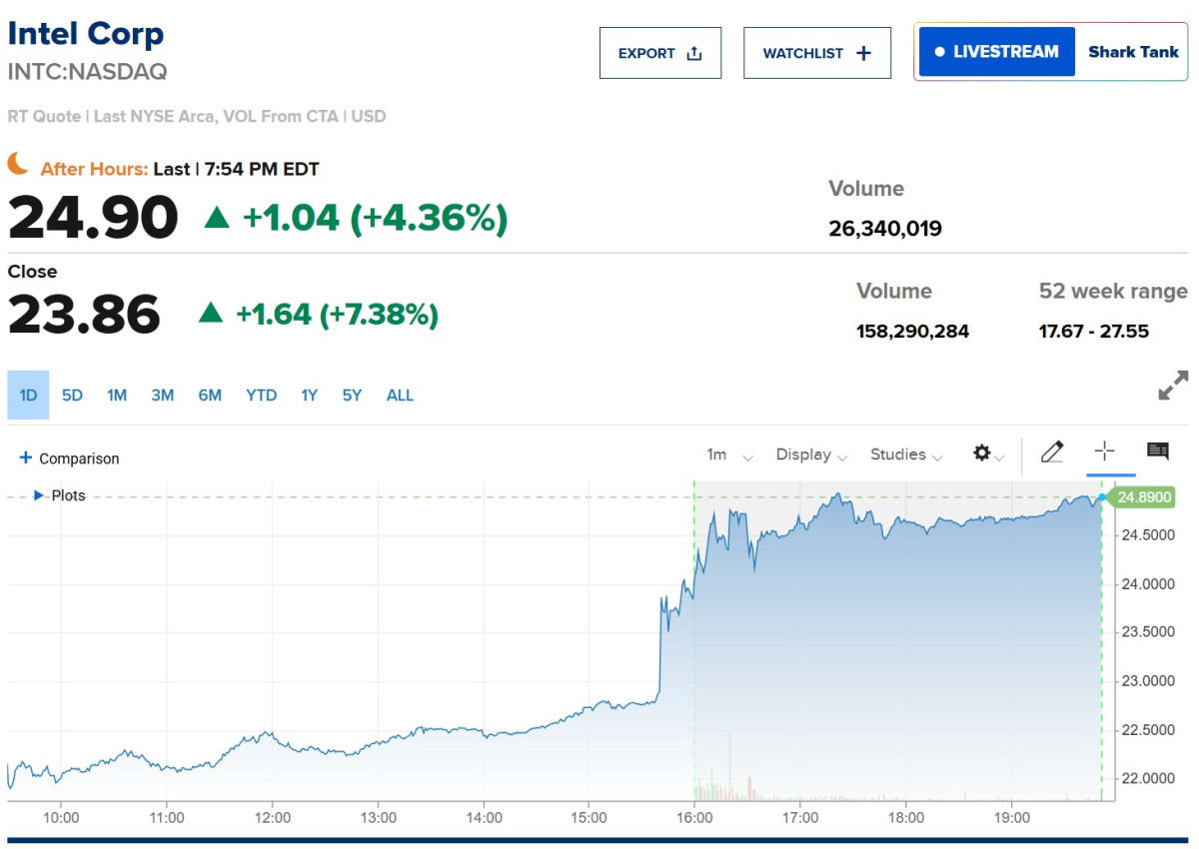Expand chart to fullscreen view
1199x849 pixels.
[x=1173, y=386]
